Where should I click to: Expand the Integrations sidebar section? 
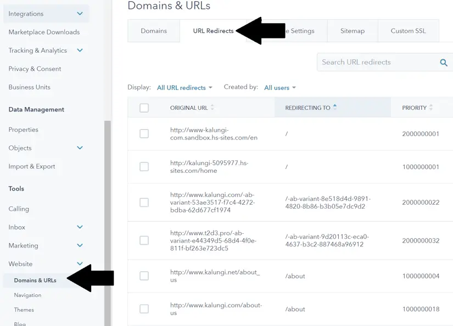click(80, 14)
